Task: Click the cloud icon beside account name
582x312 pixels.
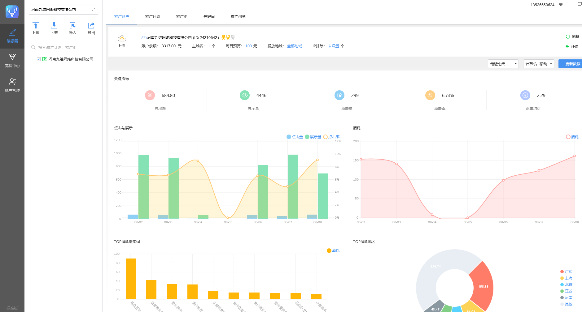Action: coord(144,38)
